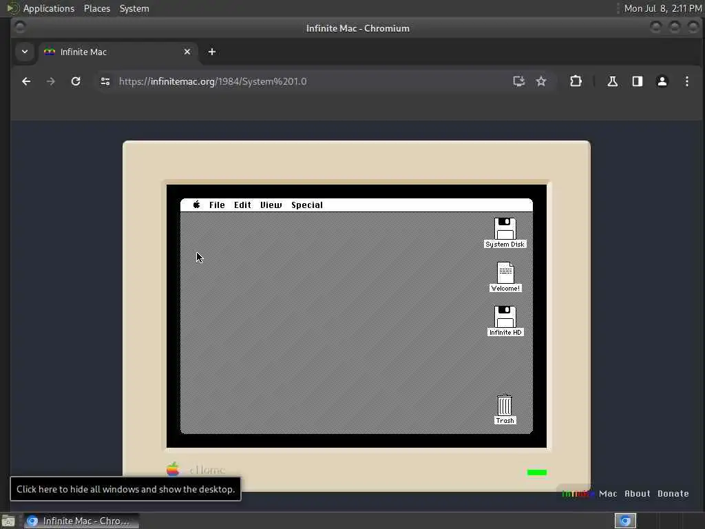This screenshot has width=705, height=529.
Task: Open the File menu in Mac menu bar
Action: 217,205
